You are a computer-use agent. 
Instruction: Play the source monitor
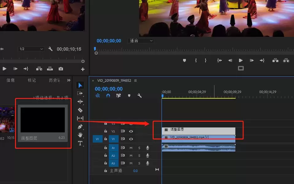(5, 69)
